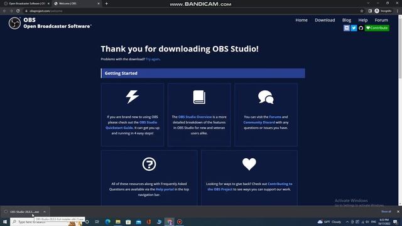The width and height of the screenshot is (402, 226).
Task: Open 'Contributing to the OBS Project' link
Action: 250,186
